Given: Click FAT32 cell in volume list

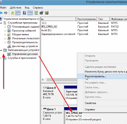Looking at the screenshot, I should (115, 27).
